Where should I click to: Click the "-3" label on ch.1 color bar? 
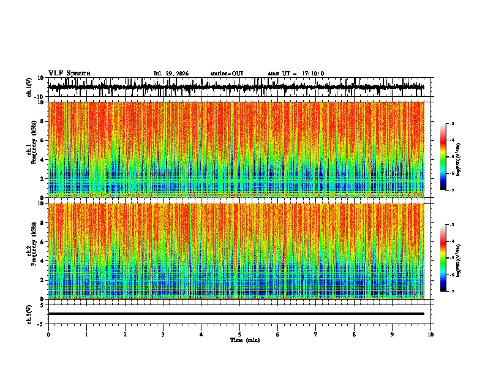pyautogui.click(x=451, y=123)
